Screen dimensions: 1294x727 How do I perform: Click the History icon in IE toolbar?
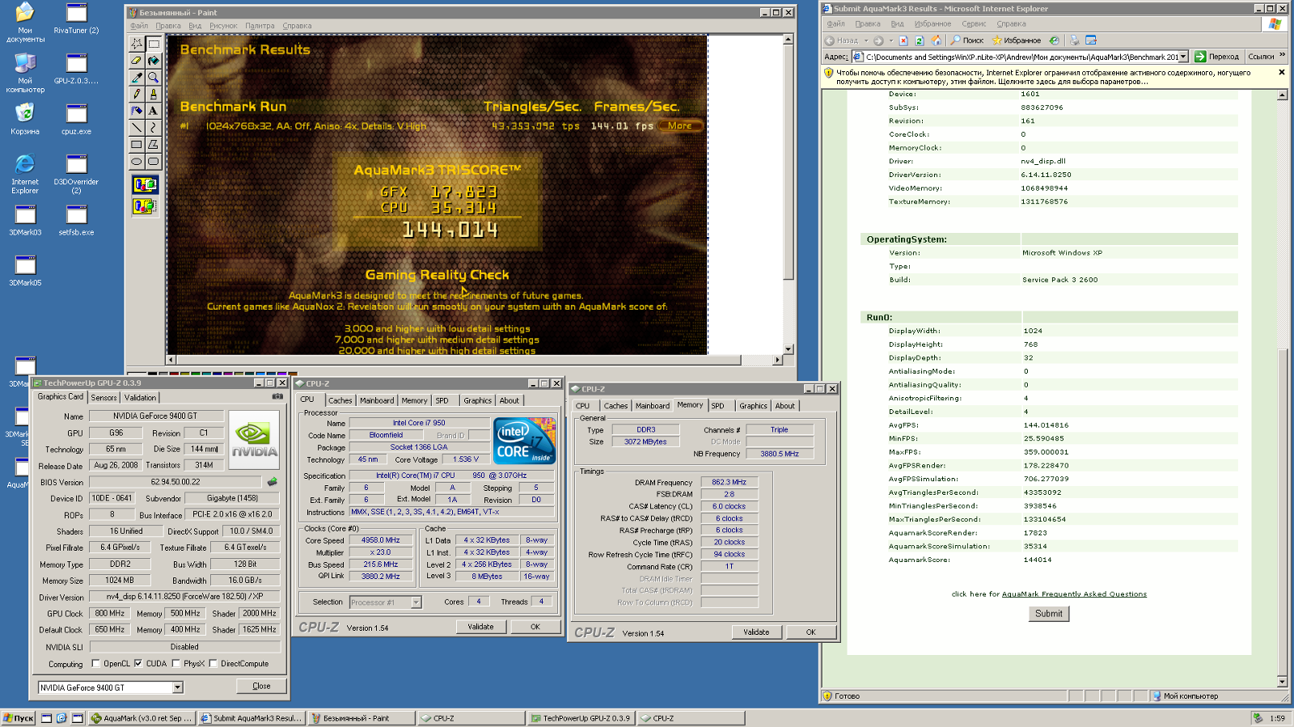click(1054, 40)
